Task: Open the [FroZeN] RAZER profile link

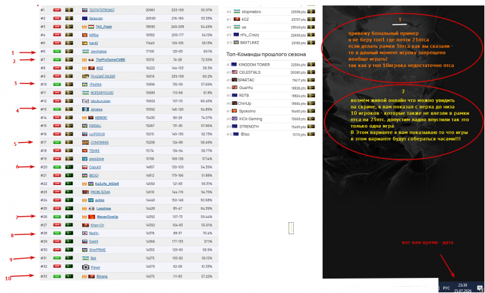Action: pyautogui.click(x=103, y=76)
